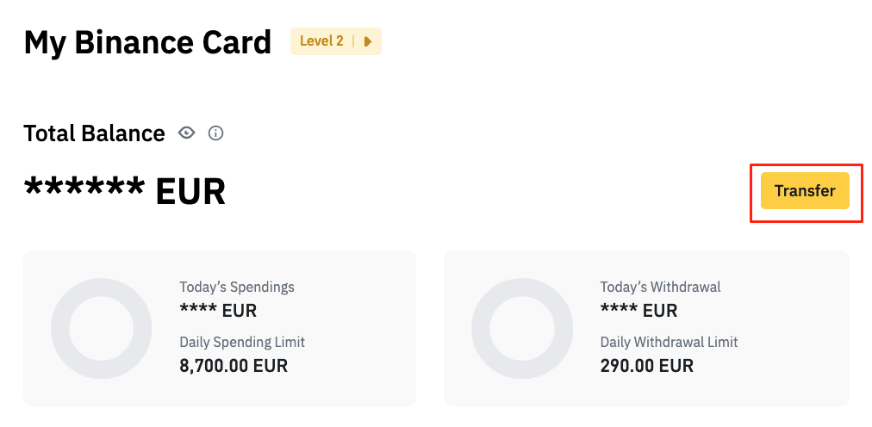Toggle balance visibility eye icon
872x427 pixels.
click(x=186, y=133)
